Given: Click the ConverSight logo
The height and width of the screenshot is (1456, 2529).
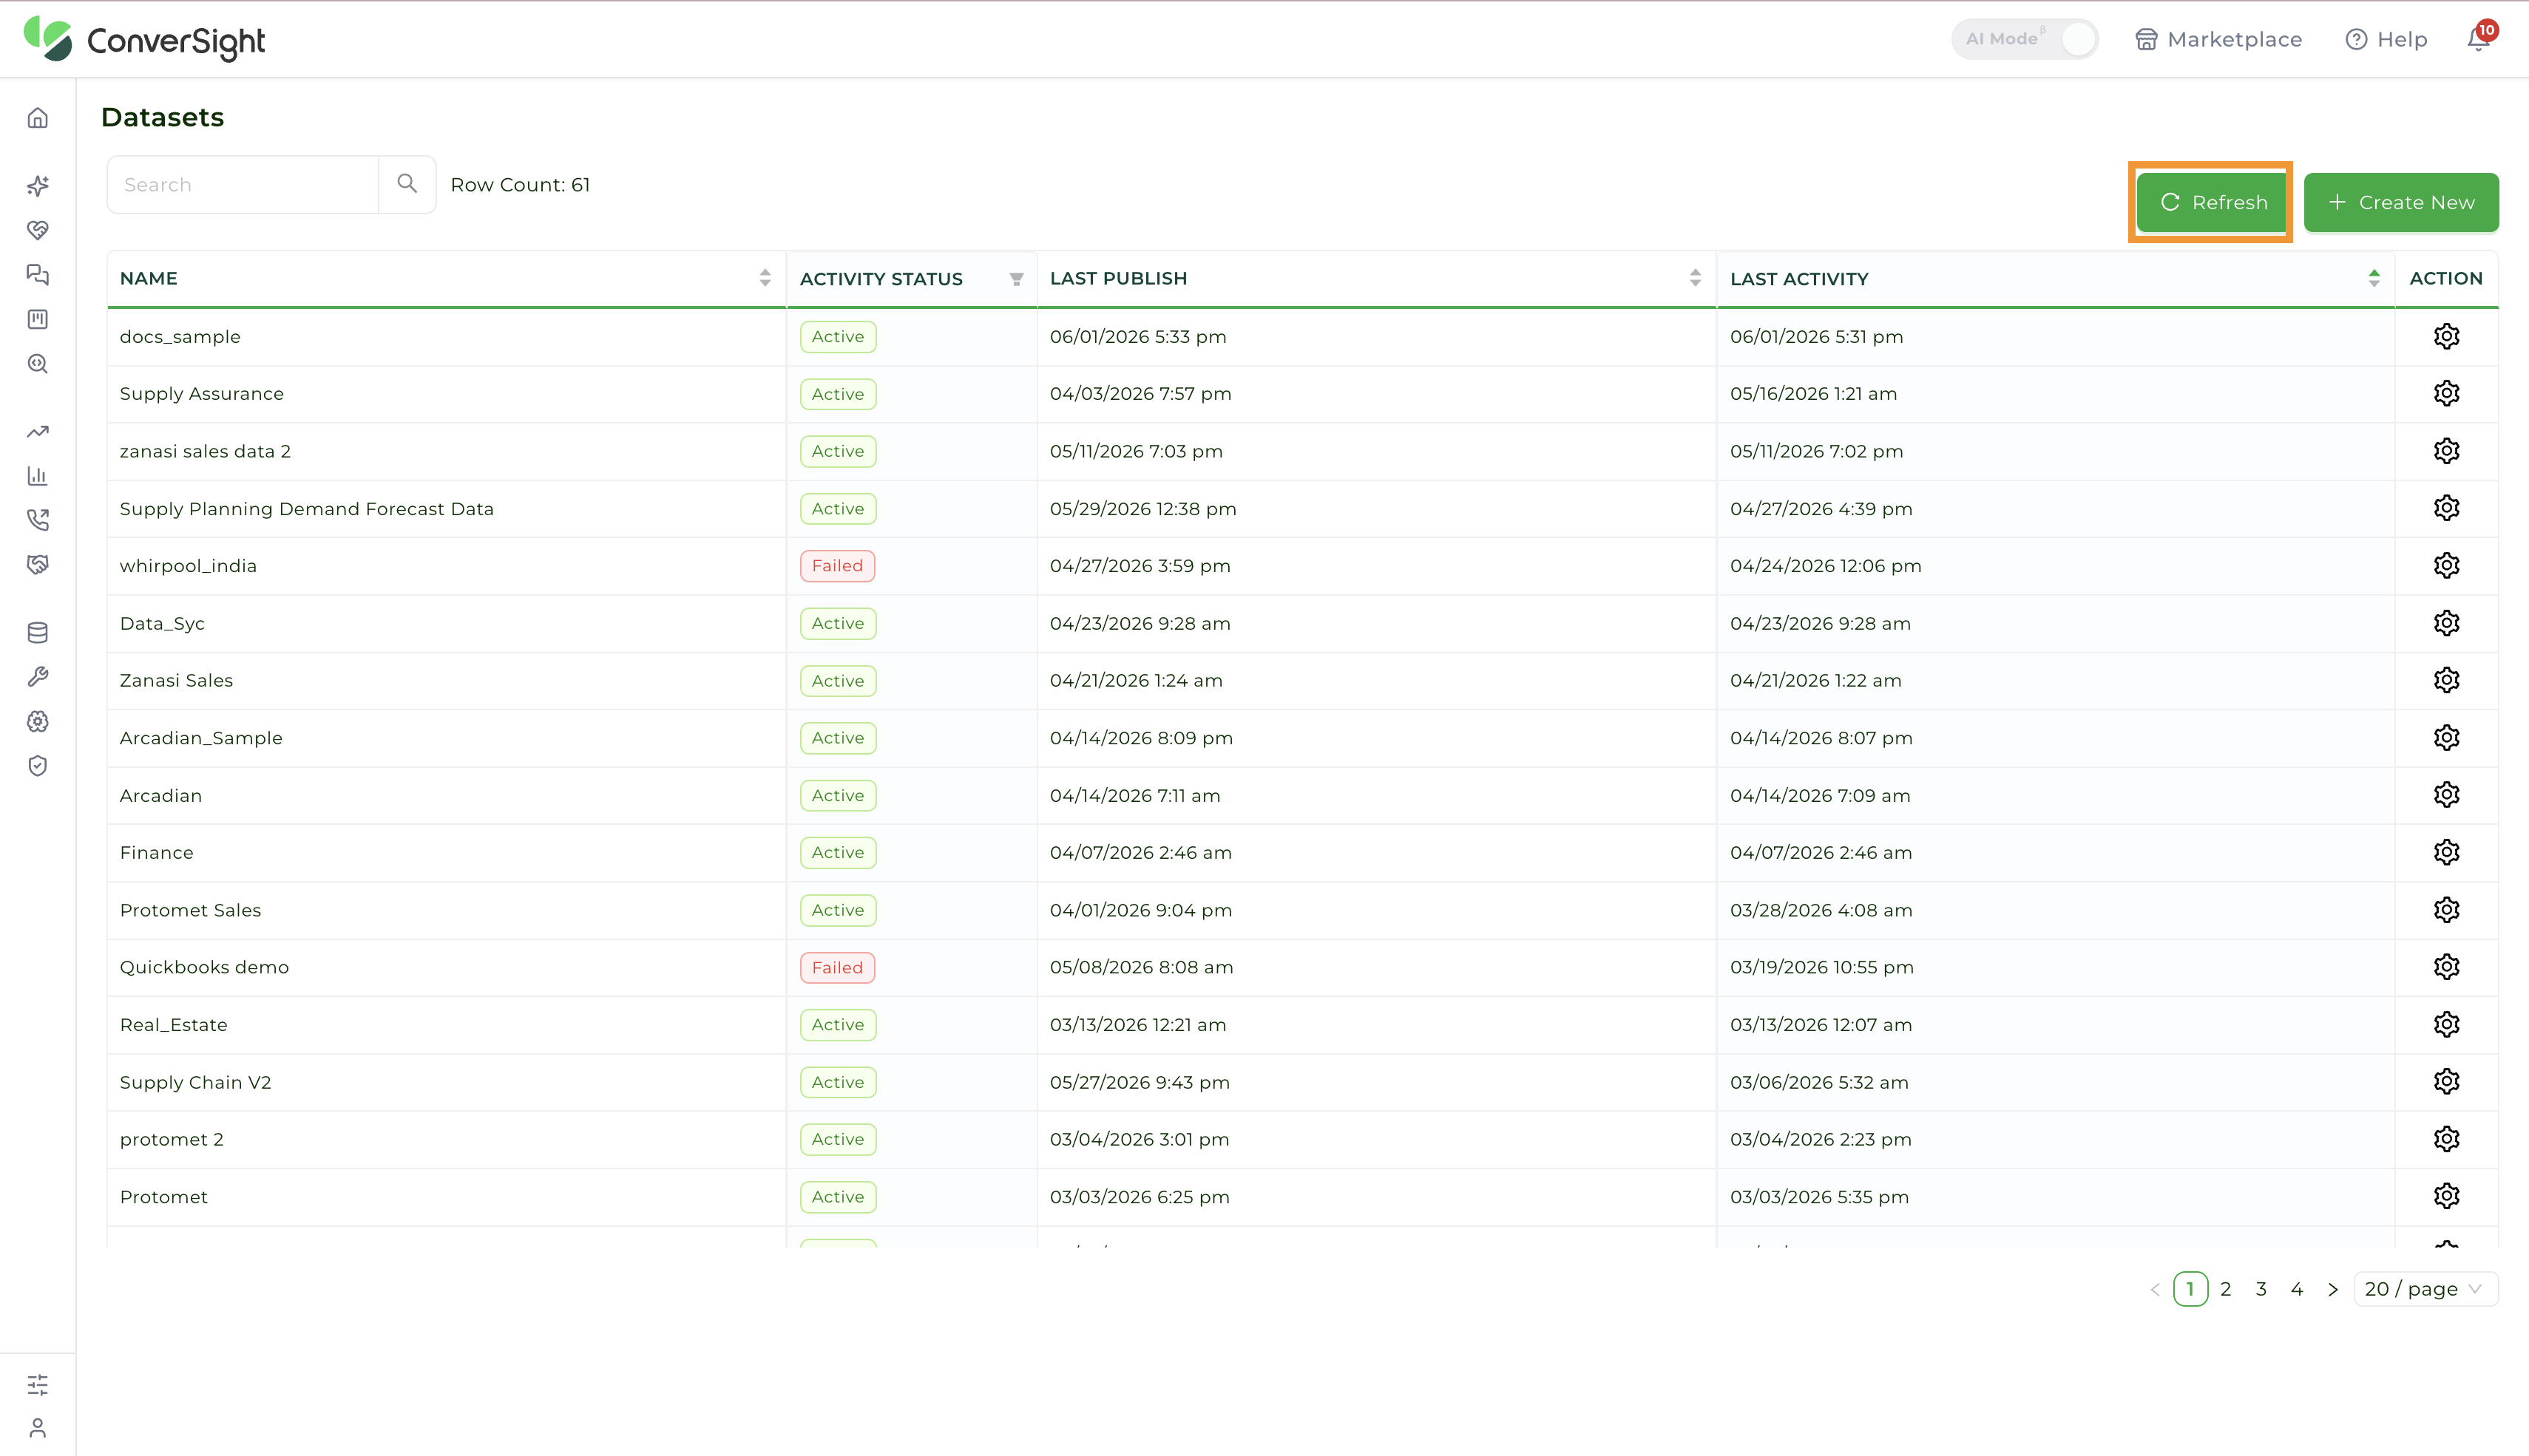Looking at the screenshot, I should (x=145, y=39).
